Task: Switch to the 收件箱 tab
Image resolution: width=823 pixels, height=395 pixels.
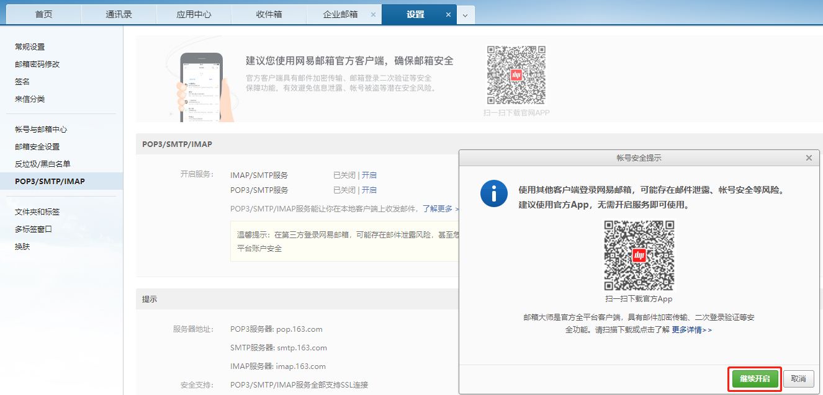Action: tap(269, 14)
